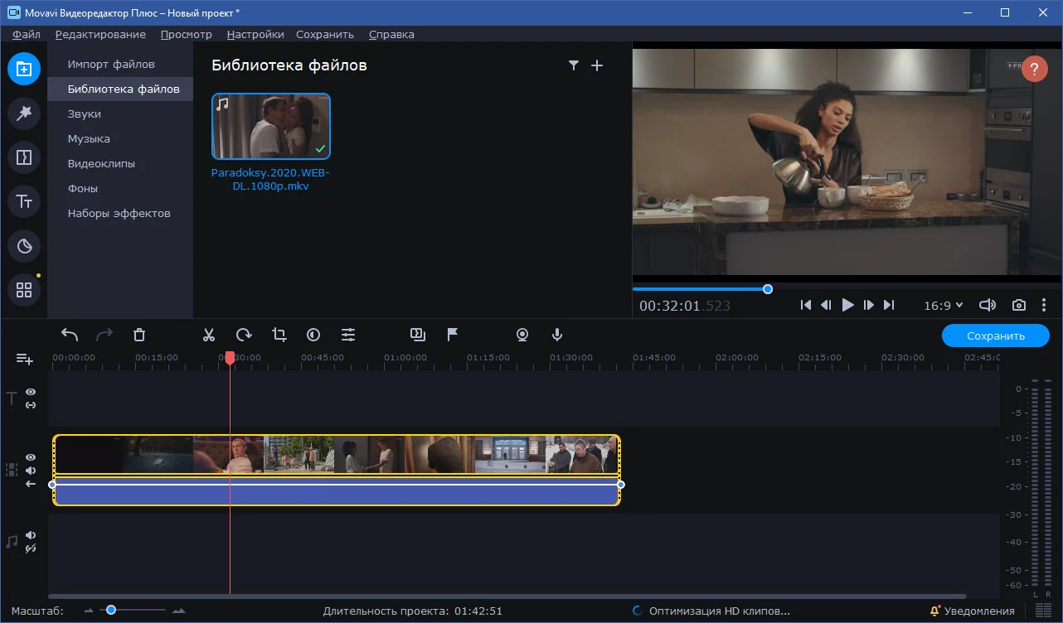Viewport: 1063px width, 623px height.
Task: Open the More tools grid icon
Action: tap(24, 290)
